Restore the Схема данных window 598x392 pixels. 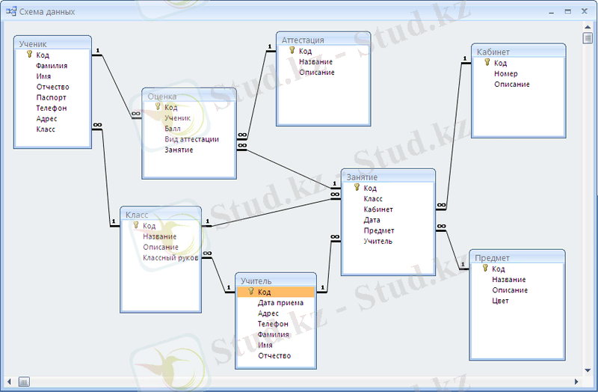568,12
